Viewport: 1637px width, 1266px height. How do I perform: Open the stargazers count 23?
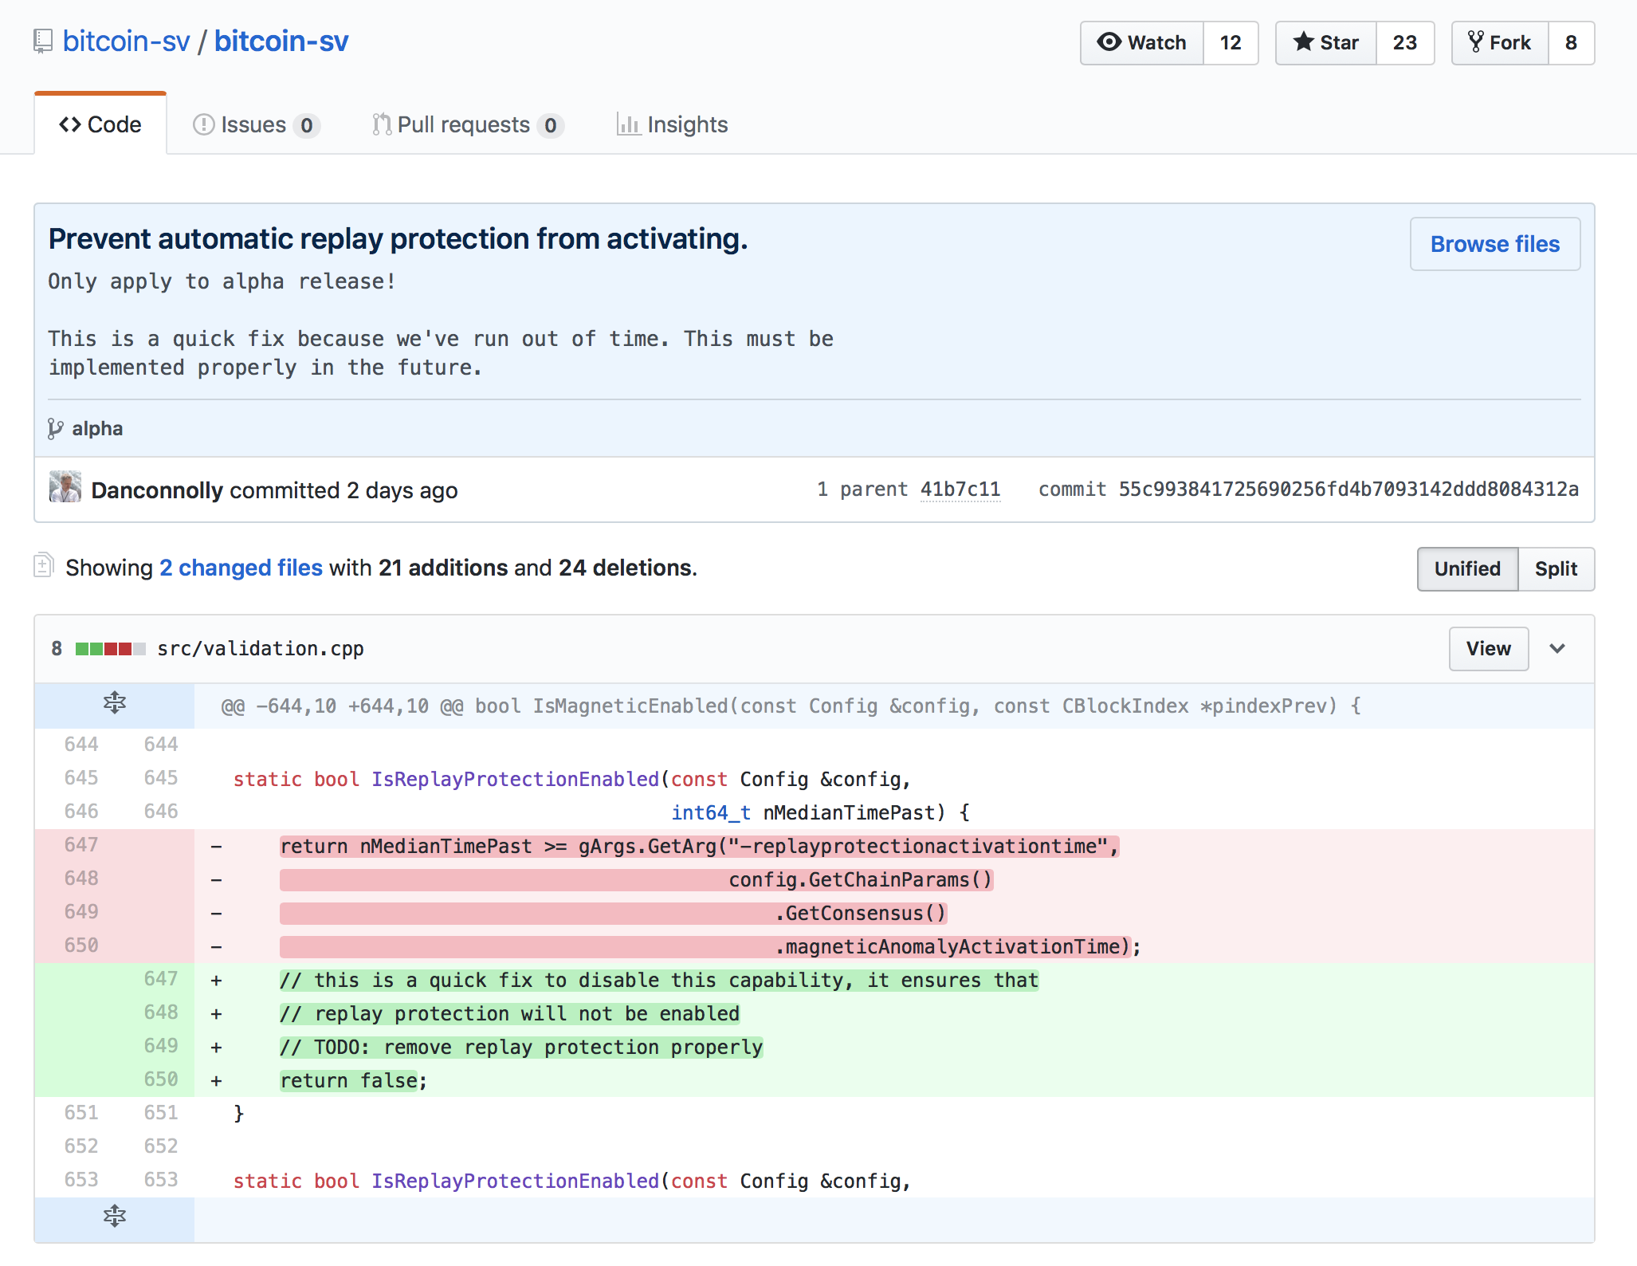pos(1405,42)
